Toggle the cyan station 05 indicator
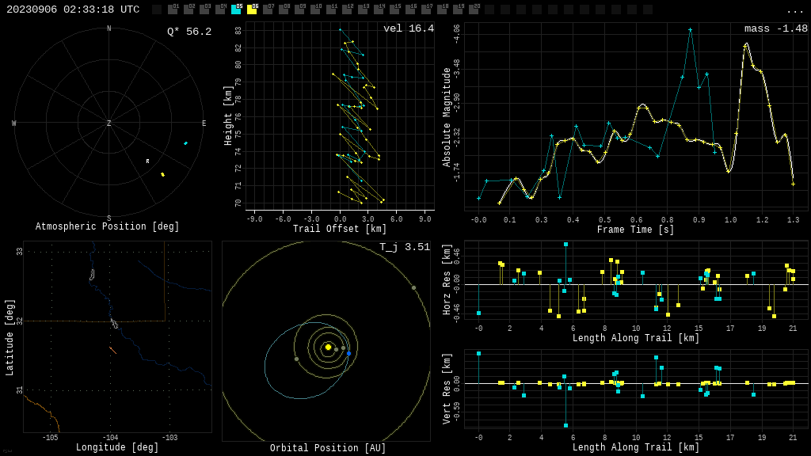Image resolution: width=811 pixels, height=456 pixels. tap(236, 9)
